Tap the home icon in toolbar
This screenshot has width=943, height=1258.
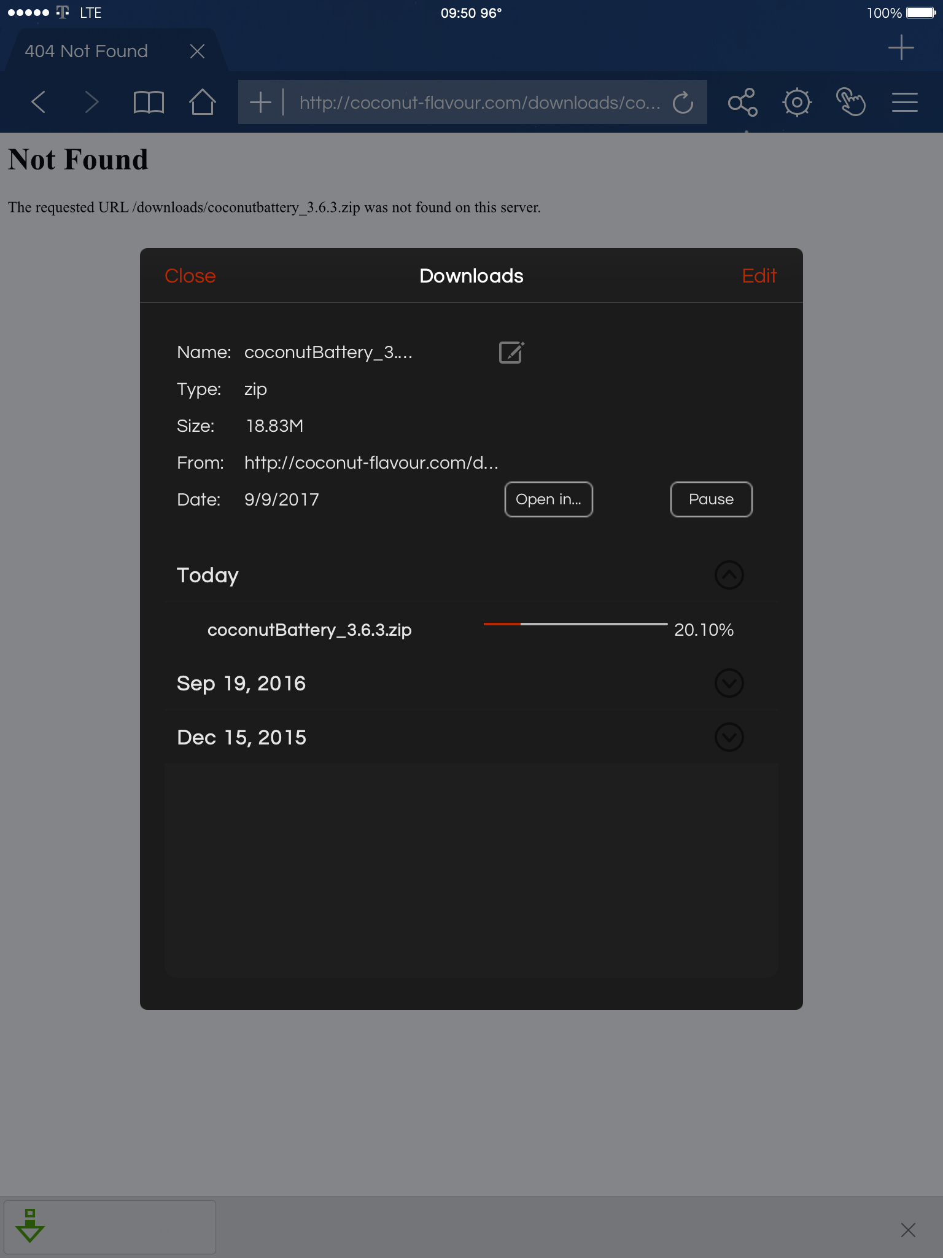click(x=202, y=102)
